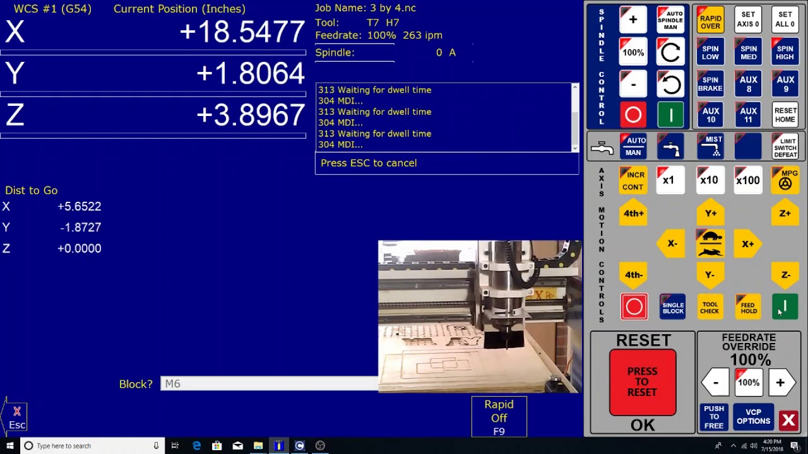This screenshot has height=454, width=808.
Task: Click Reset Home button
Action: point(785,115)
